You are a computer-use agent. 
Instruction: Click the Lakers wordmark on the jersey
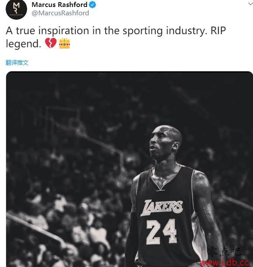[x=162, y=208]
